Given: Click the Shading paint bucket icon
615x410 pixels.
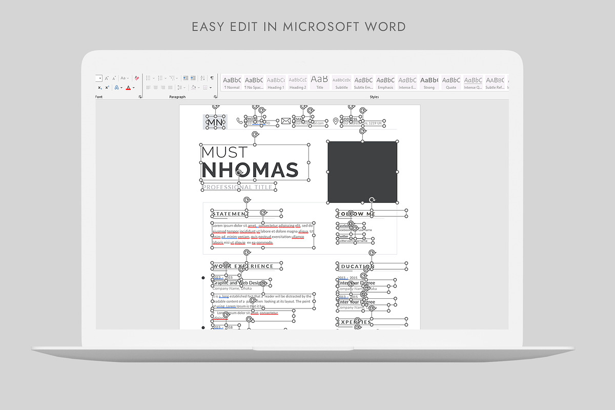Looking at the screenshot, I should (x=194, y=88).
